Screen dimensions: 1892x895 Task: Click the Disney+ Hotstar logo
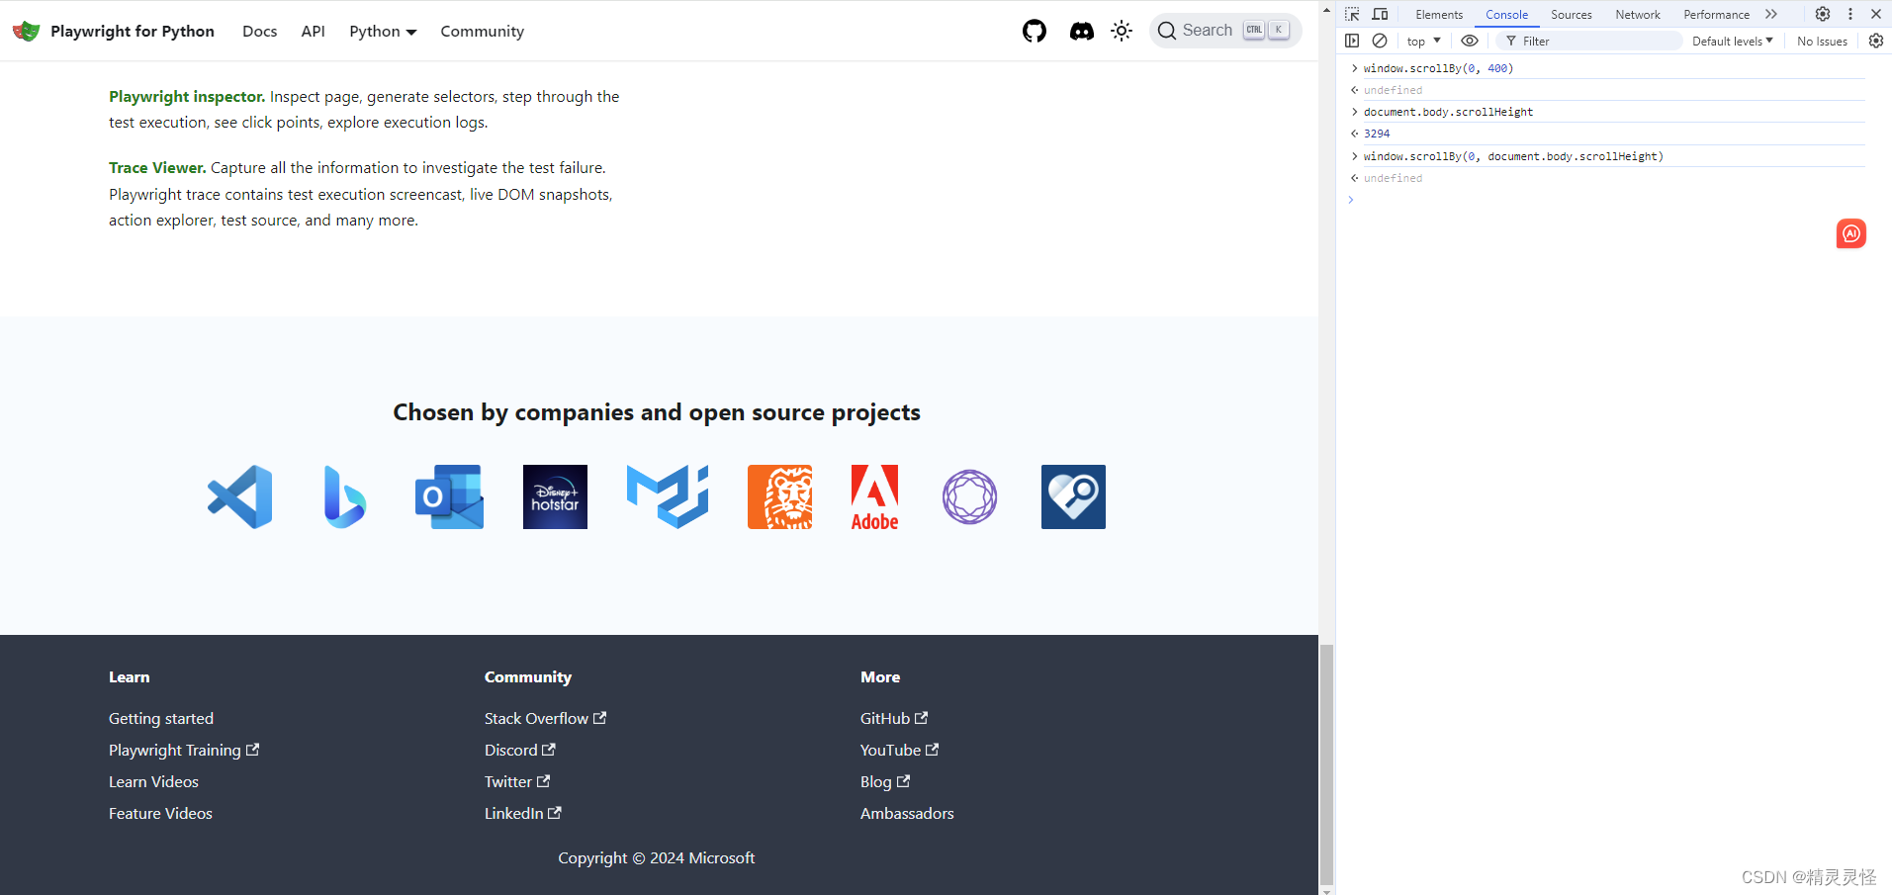tap(555, 496)
